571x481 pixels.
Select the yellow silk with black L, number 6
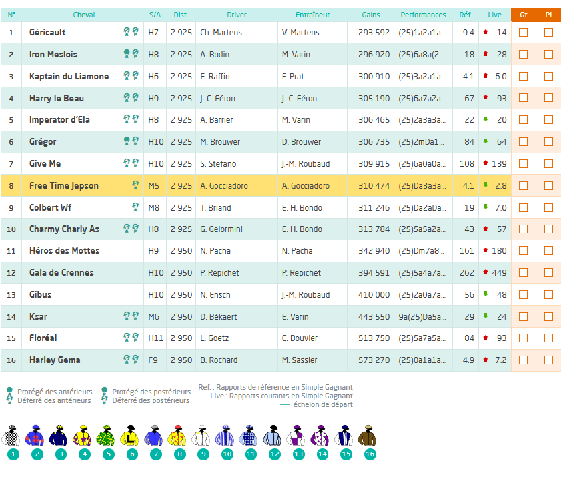coord(132,436)
